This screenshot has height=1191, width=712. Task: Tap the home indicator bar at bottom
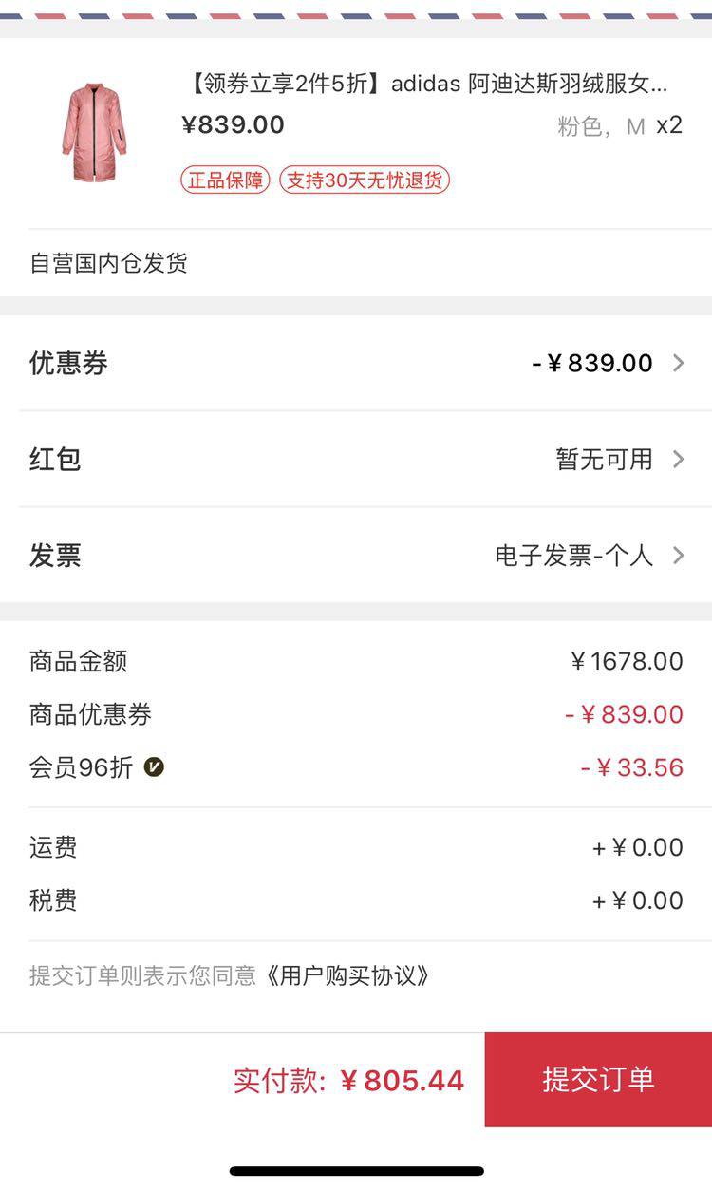[x=356, y=1171]
